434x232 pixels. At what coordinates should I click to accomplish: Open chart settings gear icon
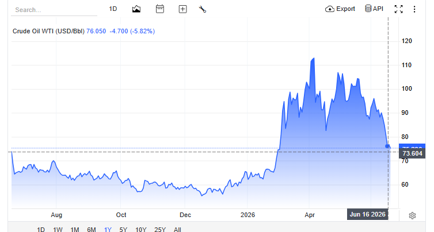point(412,215)
